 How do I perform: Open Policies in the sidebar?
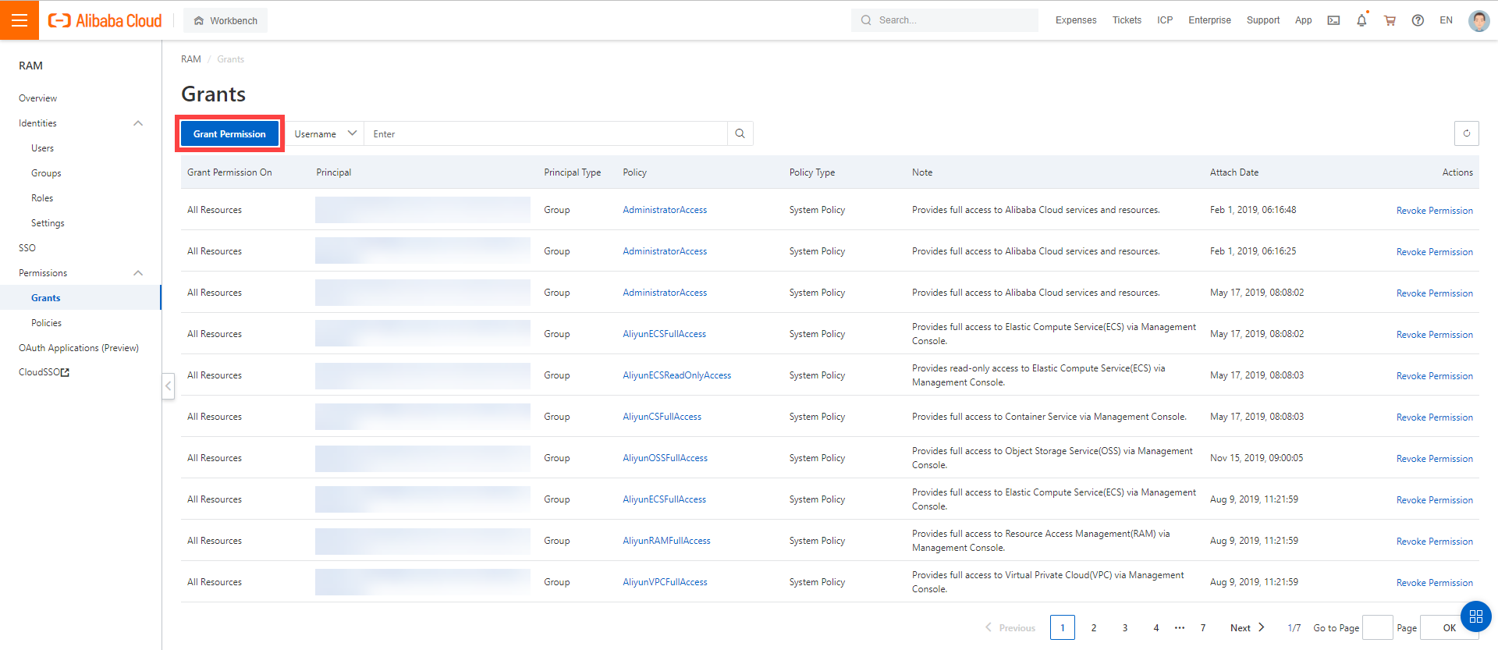coord(46,323)
